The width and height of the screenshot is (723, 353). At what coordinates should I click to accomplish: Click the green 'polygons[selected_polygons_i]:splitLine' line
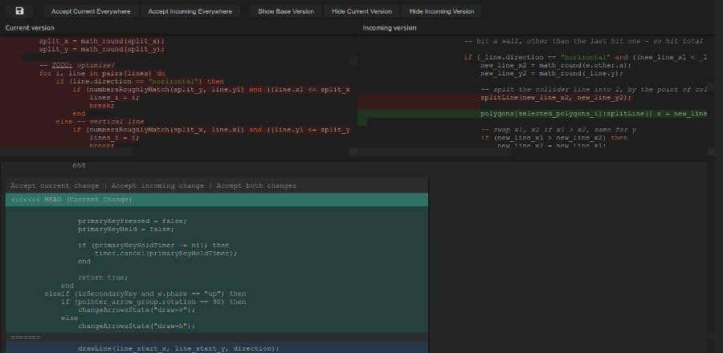594,114
